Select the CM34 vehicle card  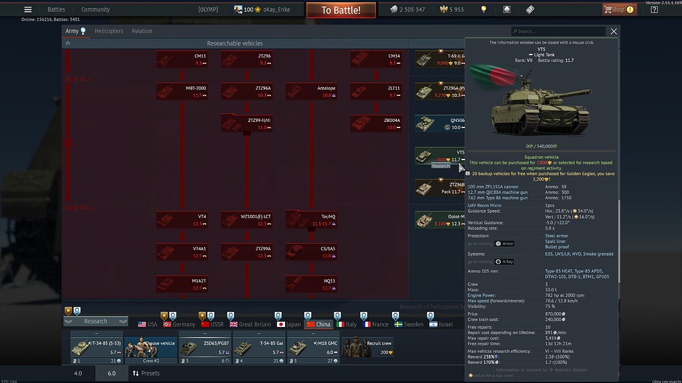pyautogui.click(x=376, y=59)
